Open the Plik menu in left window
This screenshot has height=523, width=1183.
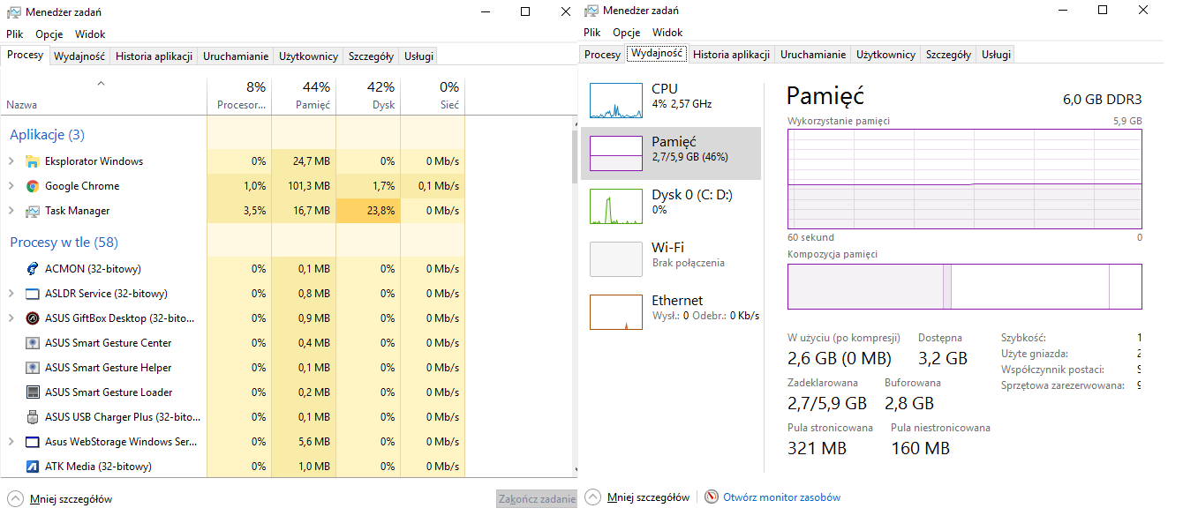click(x=15, y=34)
